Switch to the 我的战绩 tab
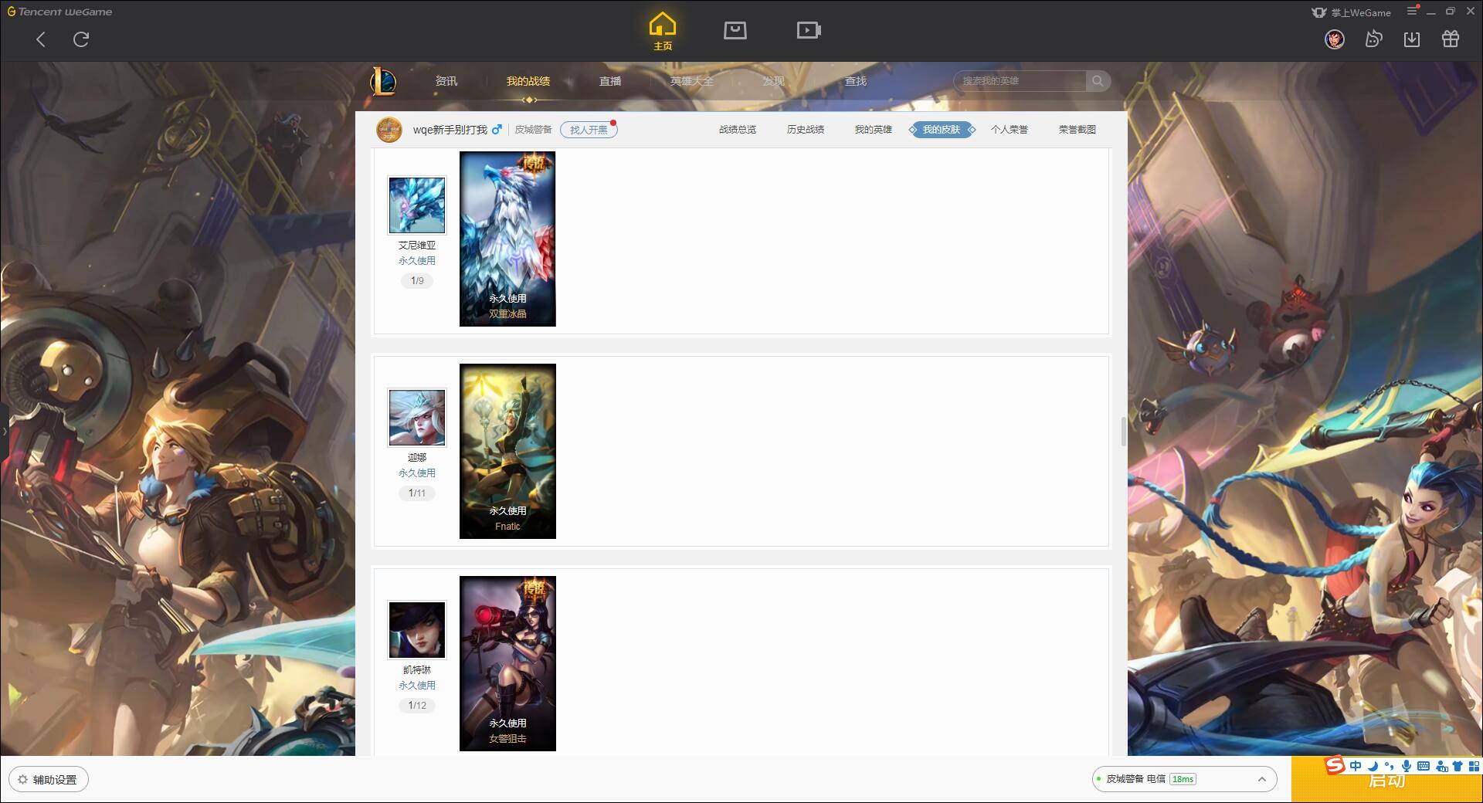The height and width of the screenshot is (803, 1483). [528, 81]
